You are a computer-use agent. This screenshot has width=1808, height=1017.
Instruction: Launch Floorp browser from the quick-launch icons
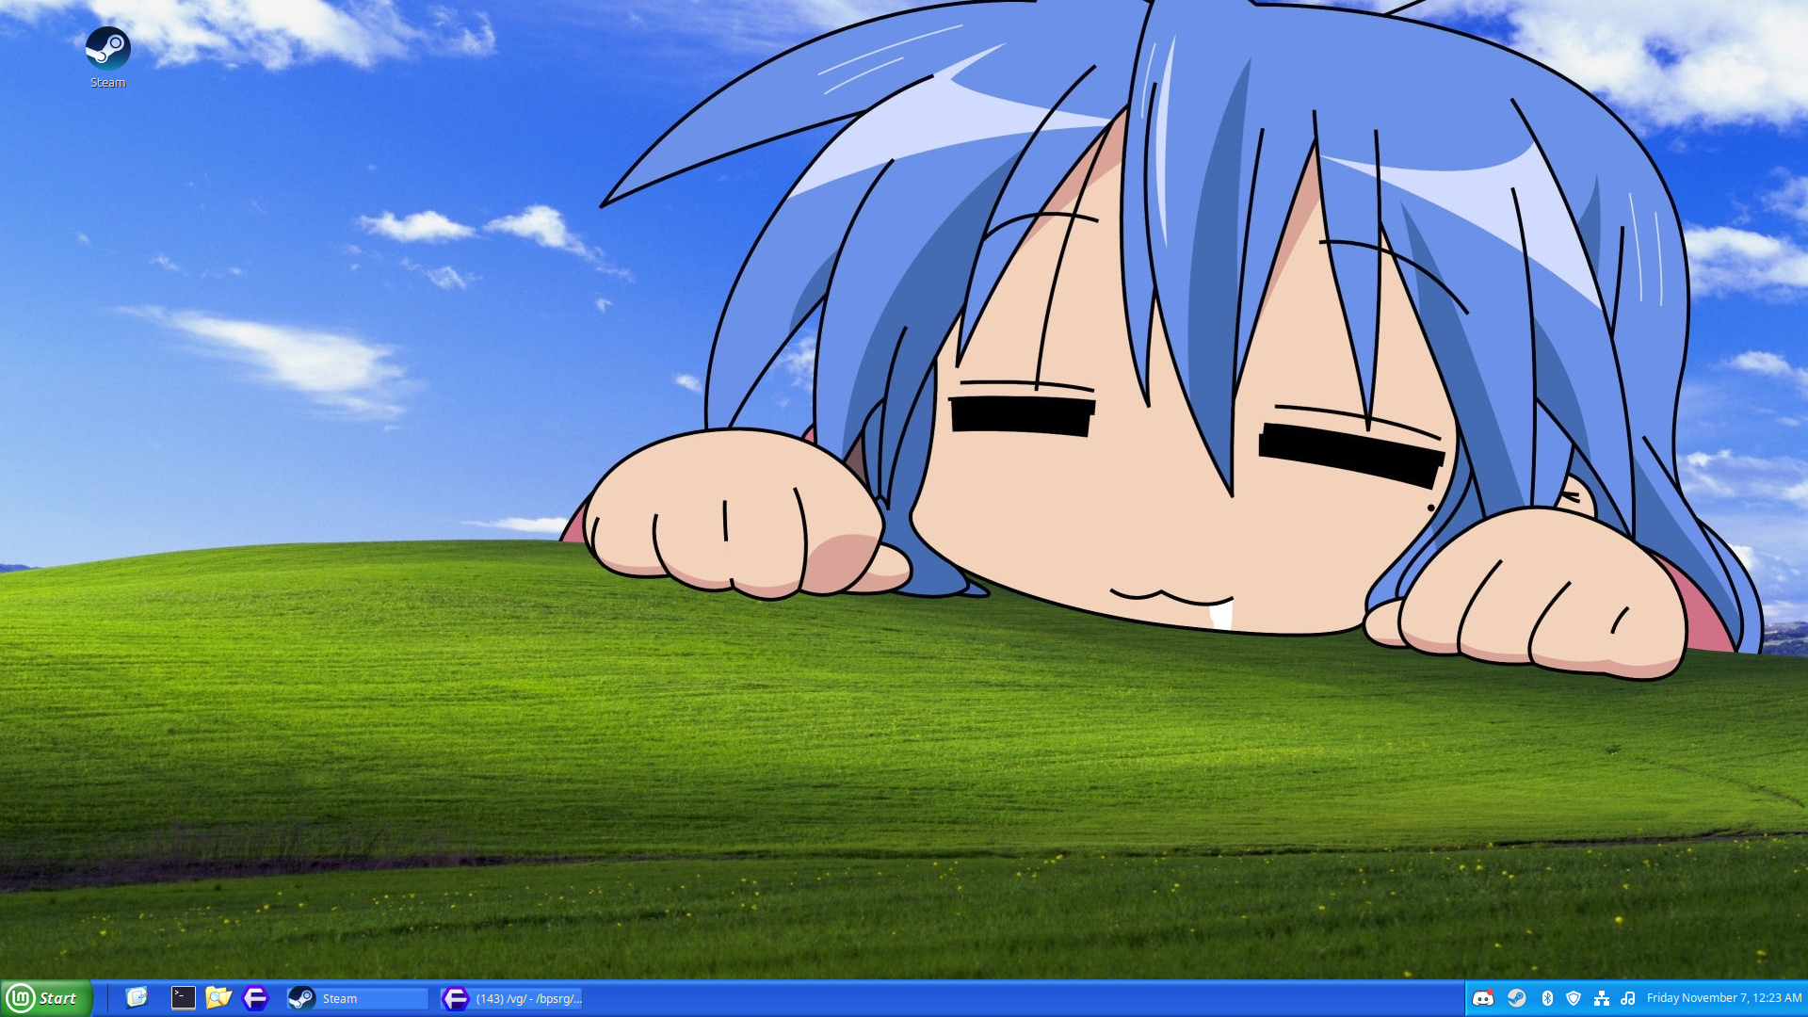[255, 997]
